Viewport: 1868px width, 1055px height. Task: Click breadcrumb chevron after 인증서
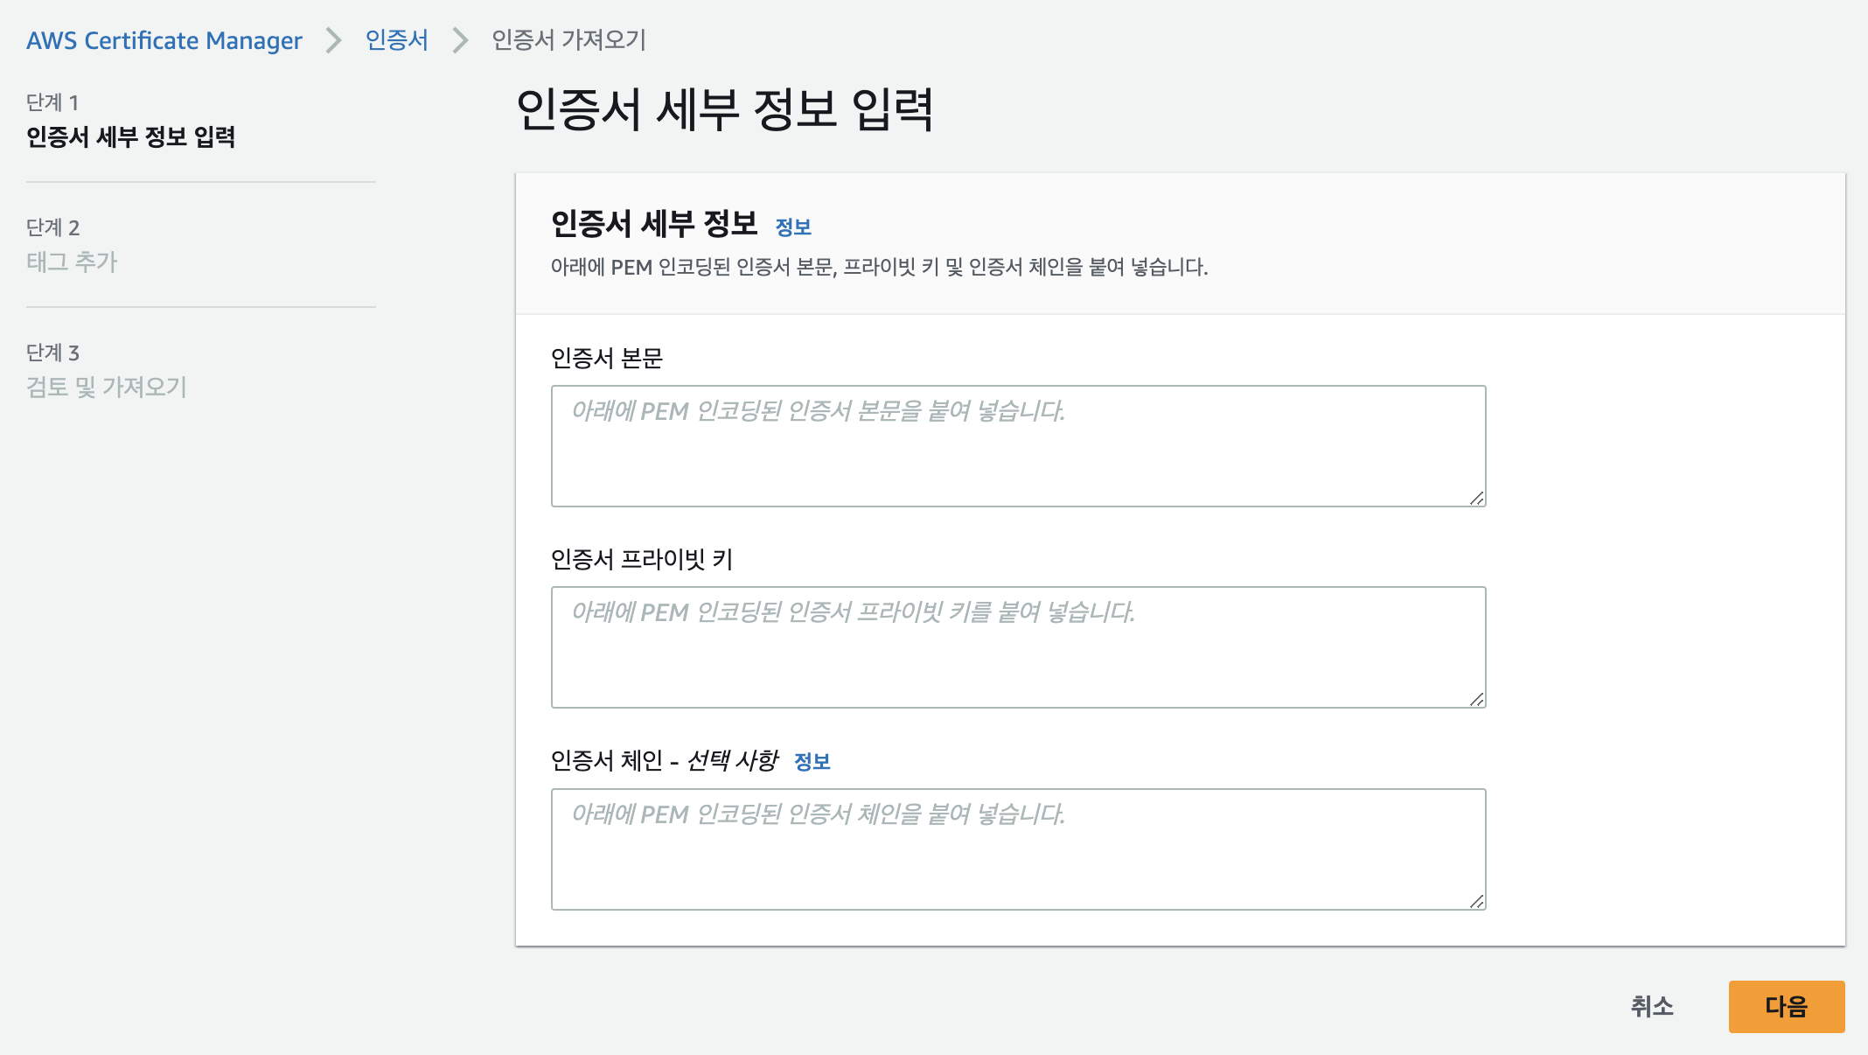[460, 40]
